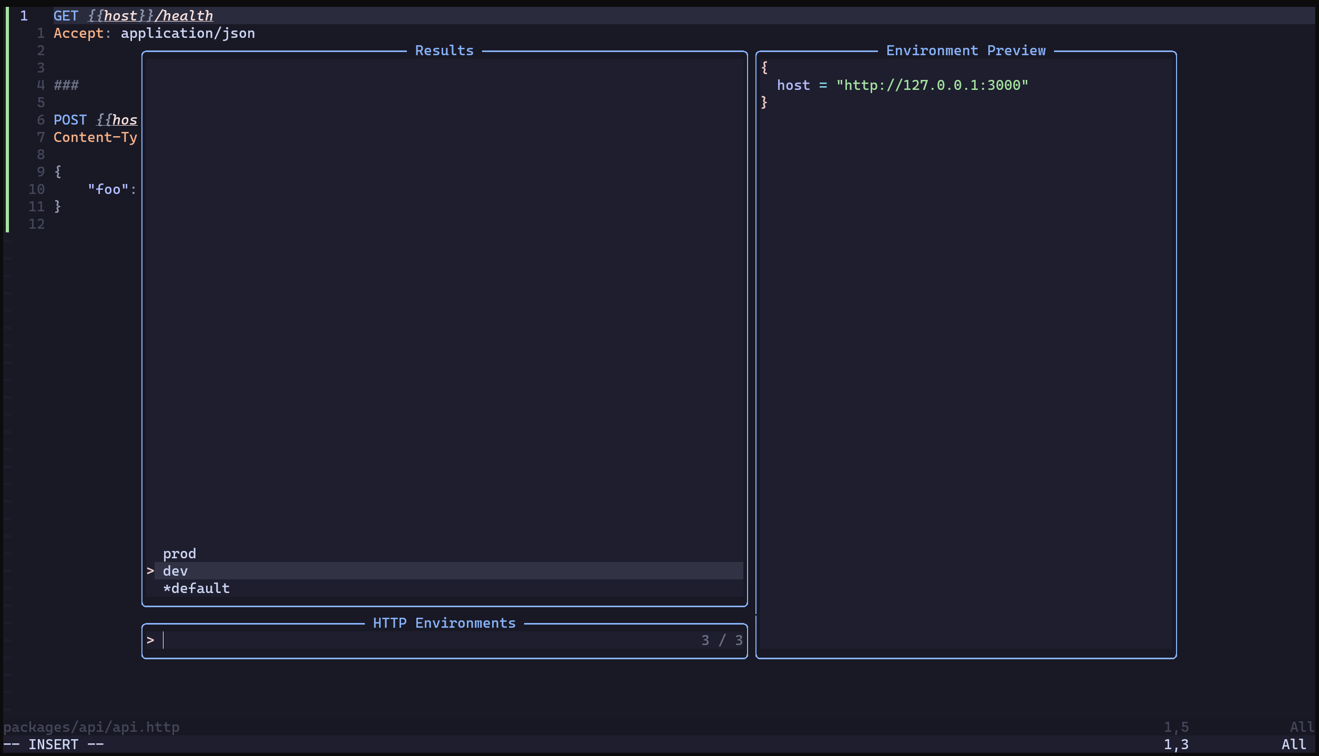Click the HTTP Environments search input
The width and height of the screenshot is (1319, 756).
[421, 640]
